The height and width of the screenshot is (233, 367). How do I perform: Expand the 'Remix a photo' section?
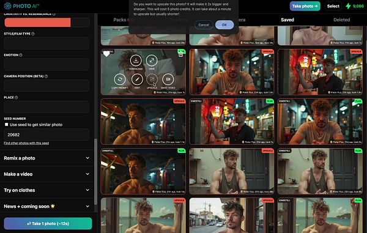(47, 158)
